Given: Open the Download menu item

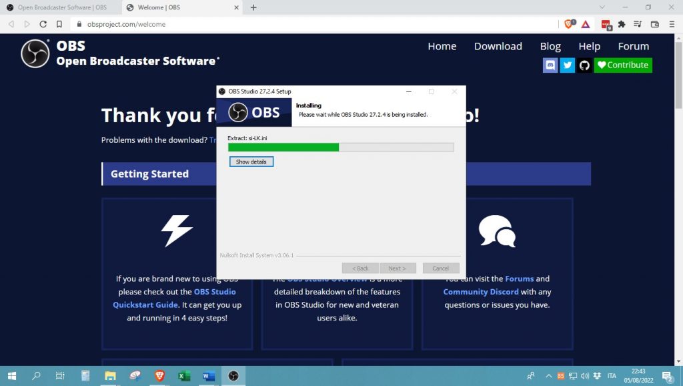Looking at the screenshot, I should (x=498, y=46).
